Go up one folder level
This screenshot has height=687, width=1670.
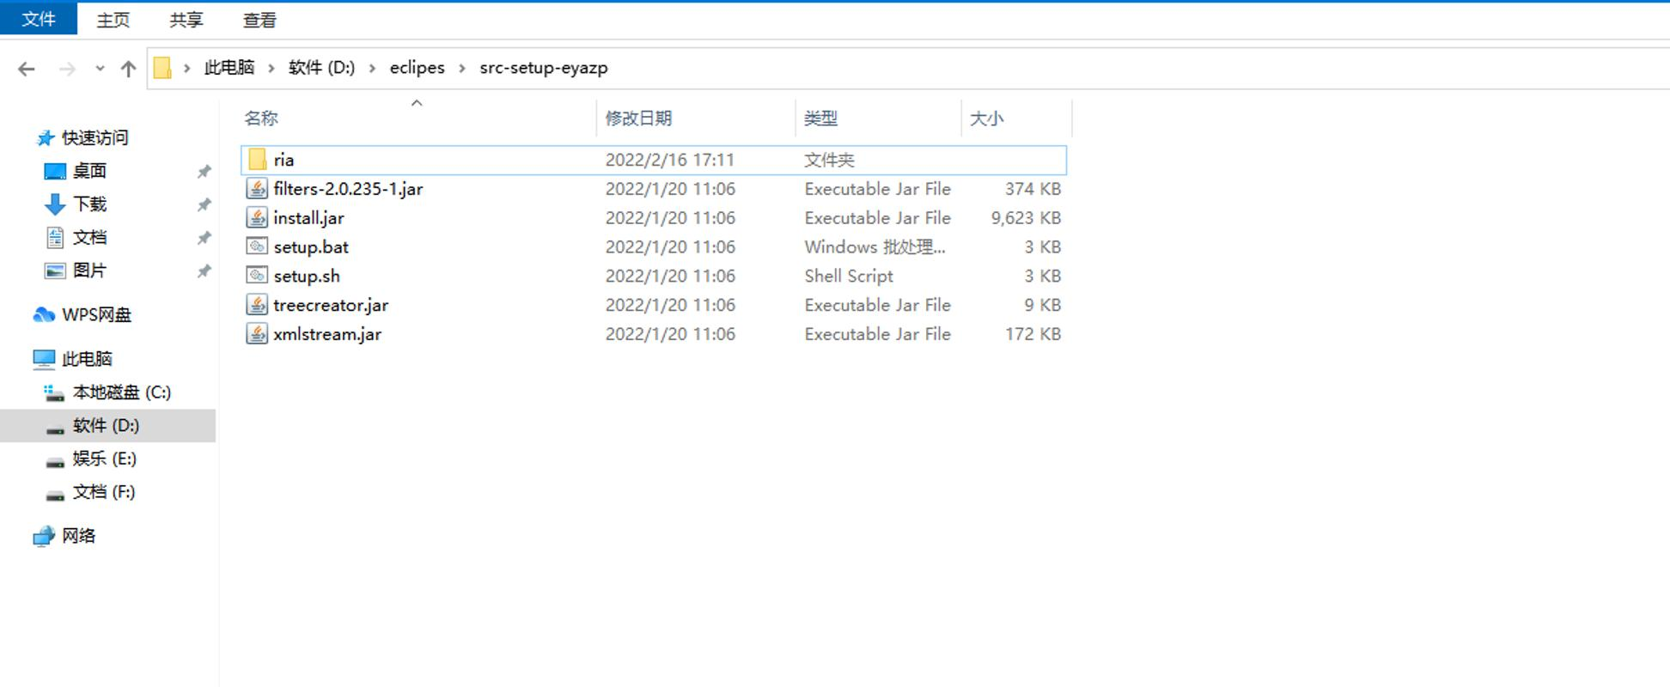pyautogui.click(x=128, y=69)
